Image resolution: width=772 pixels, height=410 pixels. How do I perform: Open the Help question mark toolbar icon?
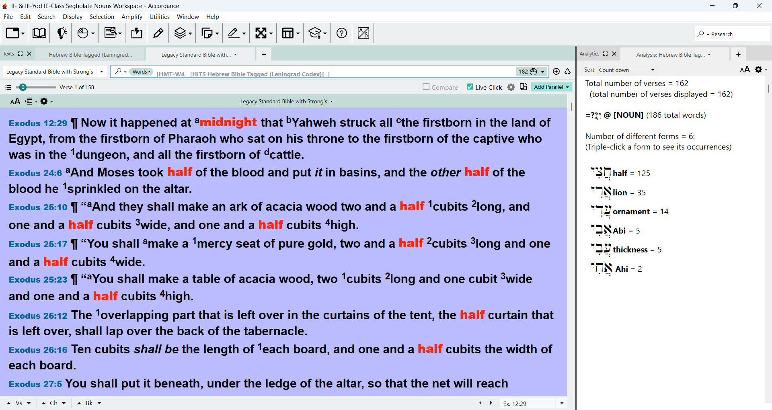[x=341, y=33]
